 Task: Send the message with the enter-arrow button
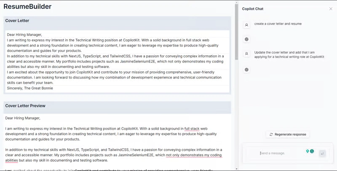322,154
